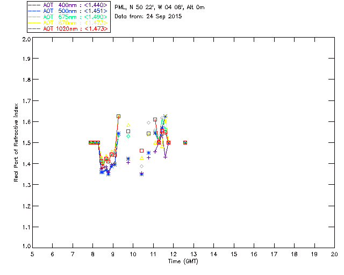Click the y-axis label 1.0
Screen dimensions: 344x275
click(26, 246)
